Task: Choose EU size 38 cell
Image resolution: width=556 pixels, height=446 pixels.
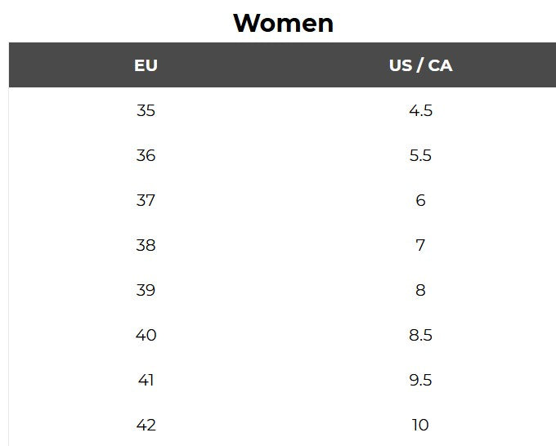Action: coord(146,245)
